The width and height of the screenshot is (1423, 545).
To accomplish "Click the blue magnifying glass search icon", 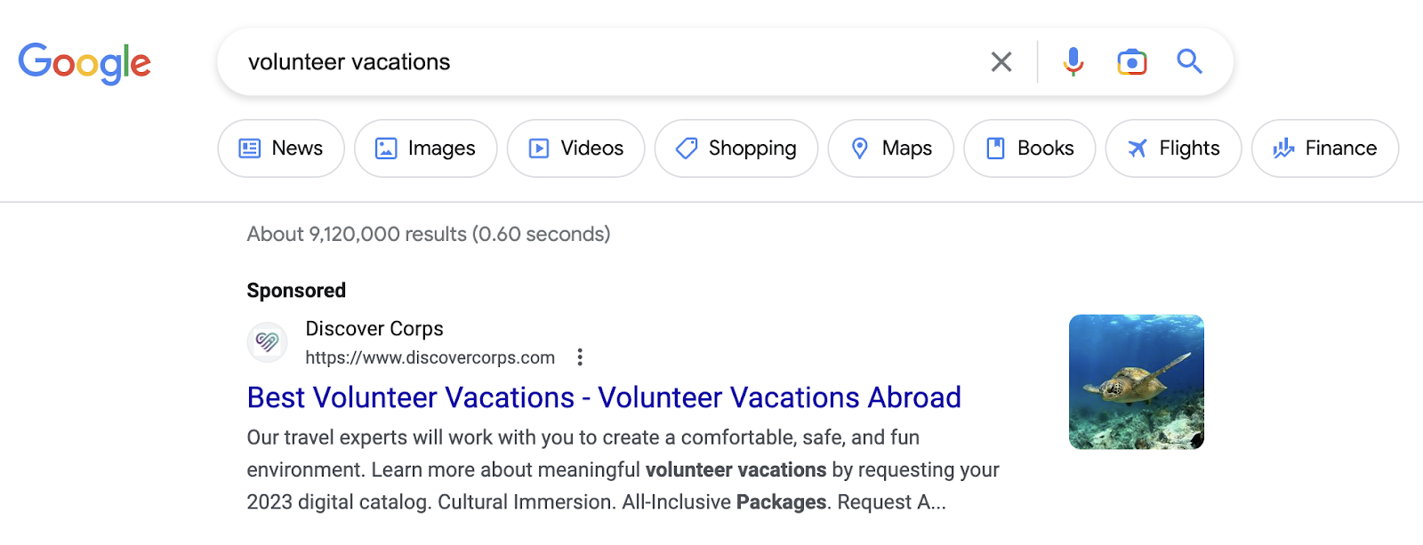I will [x=1189, y=61].
